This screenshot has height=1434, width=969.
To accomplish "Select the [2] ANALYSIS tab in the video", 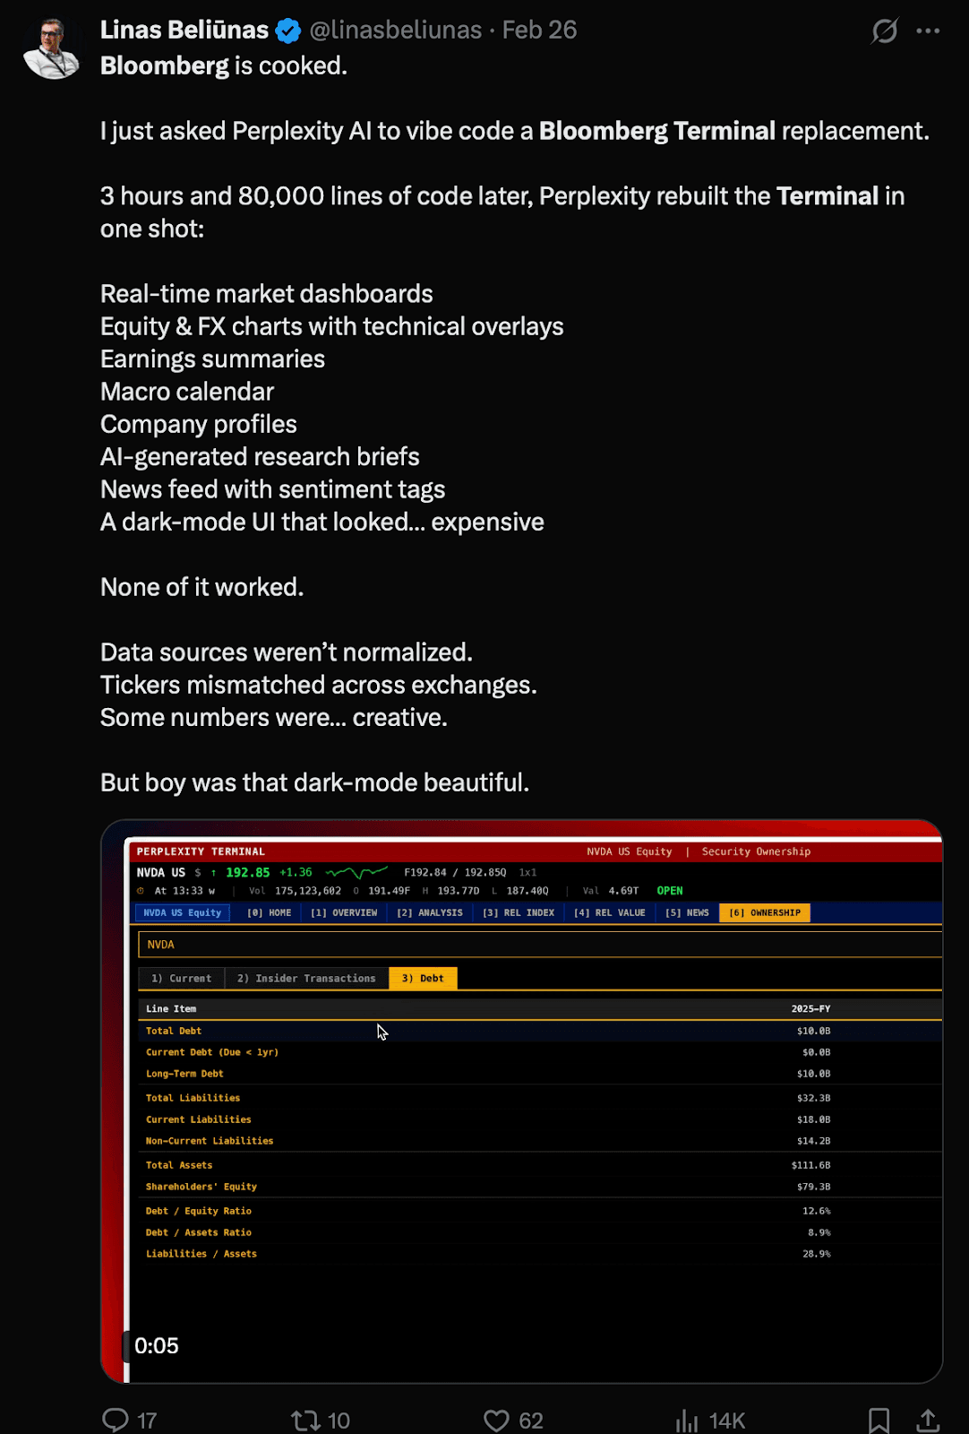I will pos(430,912).
